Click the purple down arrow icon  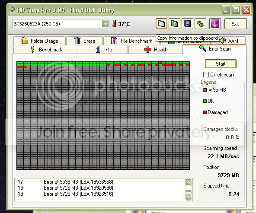215,24
